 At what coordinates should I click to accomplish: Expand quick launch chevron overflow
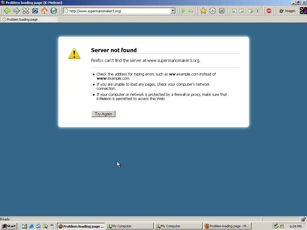pyautogui.click(x=52, y=225)
